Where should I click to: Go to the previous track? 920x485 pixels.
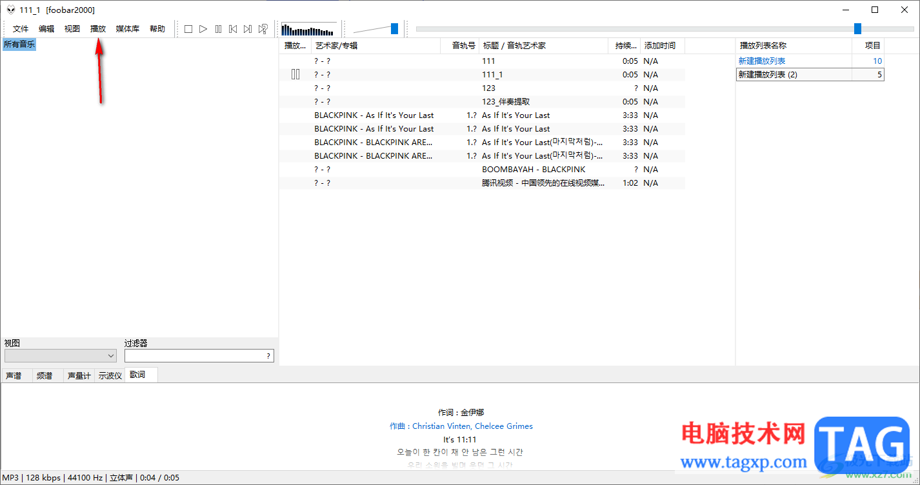tap(233, 29)
